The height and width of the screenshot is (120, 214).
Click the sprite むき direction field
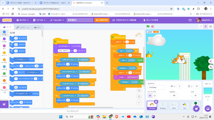click(x=195, y=96)
